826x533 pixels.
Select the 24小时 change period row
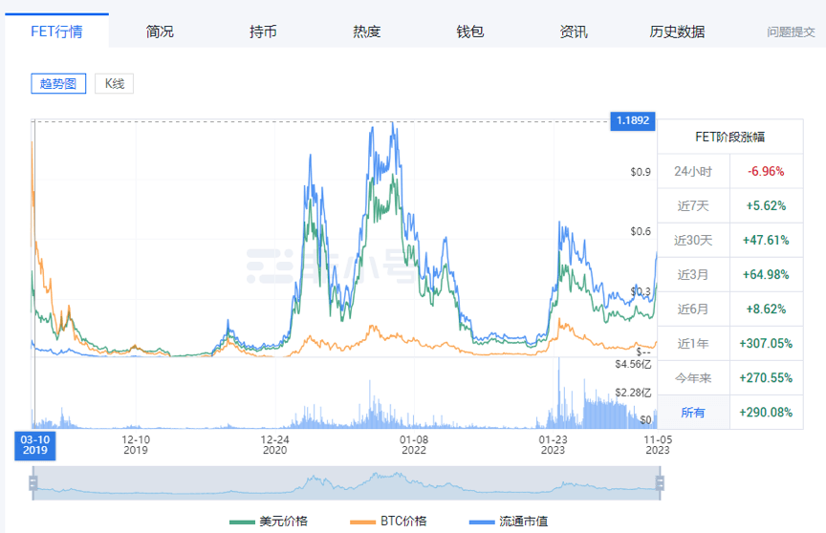pyautogui.click(x=729, y=172)
